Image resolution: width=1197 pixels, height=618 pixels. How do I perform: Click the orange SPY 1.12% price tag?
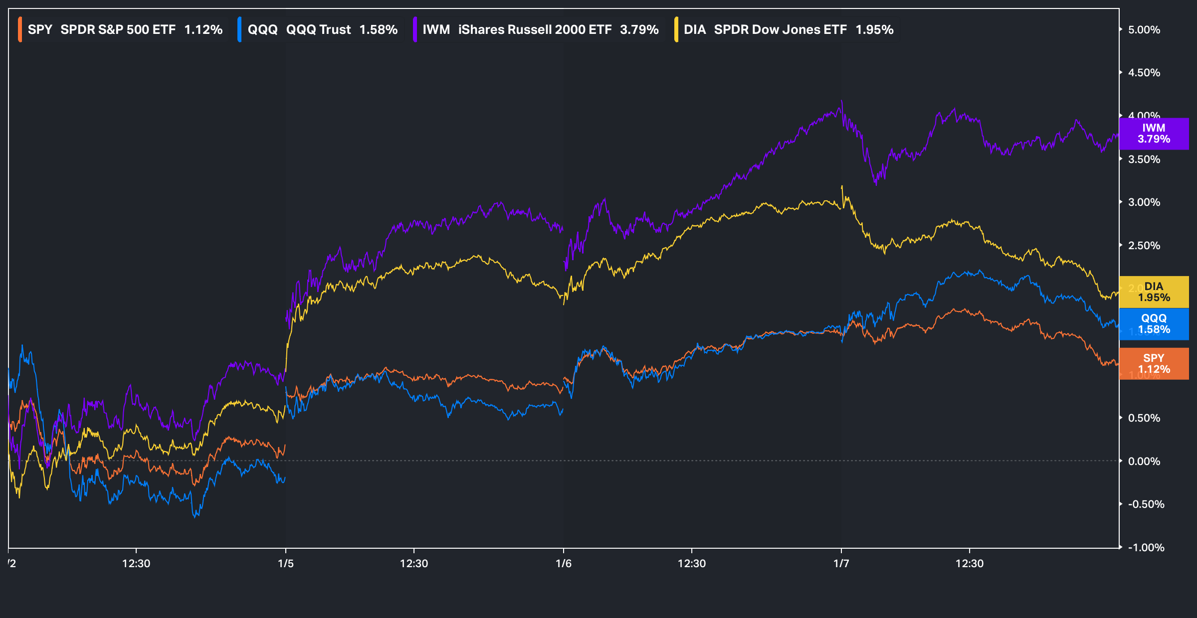click(1154, 364)
